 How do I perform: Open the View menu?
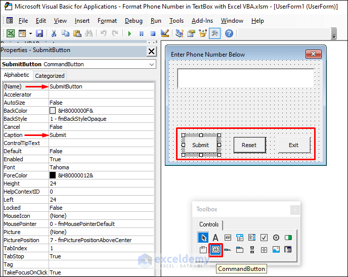[60, 21]
